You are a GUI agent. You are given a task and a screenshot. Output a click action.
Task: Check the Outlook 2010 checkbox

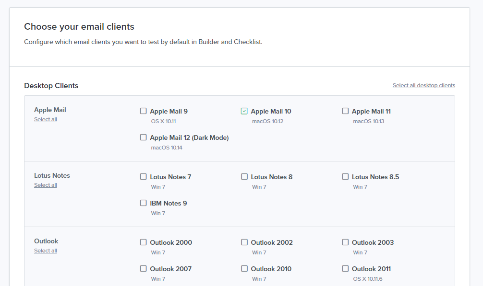(244, 269)
